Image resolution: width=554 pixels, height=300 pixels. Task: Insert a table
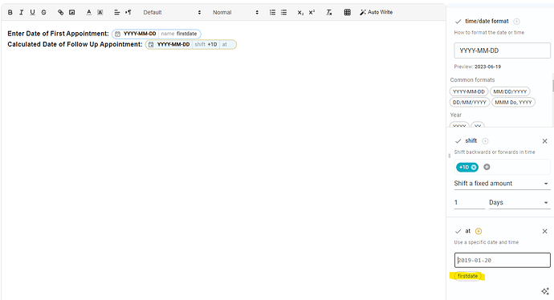(x=348, y=12)
